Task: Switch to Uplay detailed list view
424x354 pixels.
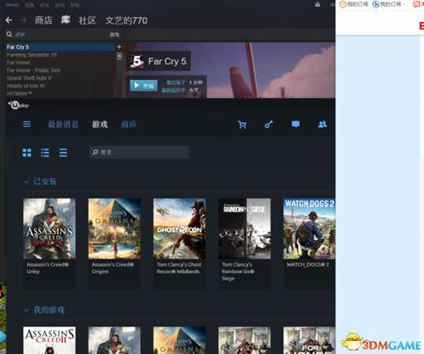Action: click(x=45, y=153)
